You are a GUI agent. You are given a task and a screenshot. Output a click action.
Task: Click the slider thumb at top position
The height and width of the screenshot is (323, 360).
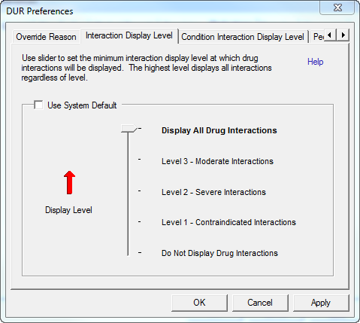tap(129, 128)
